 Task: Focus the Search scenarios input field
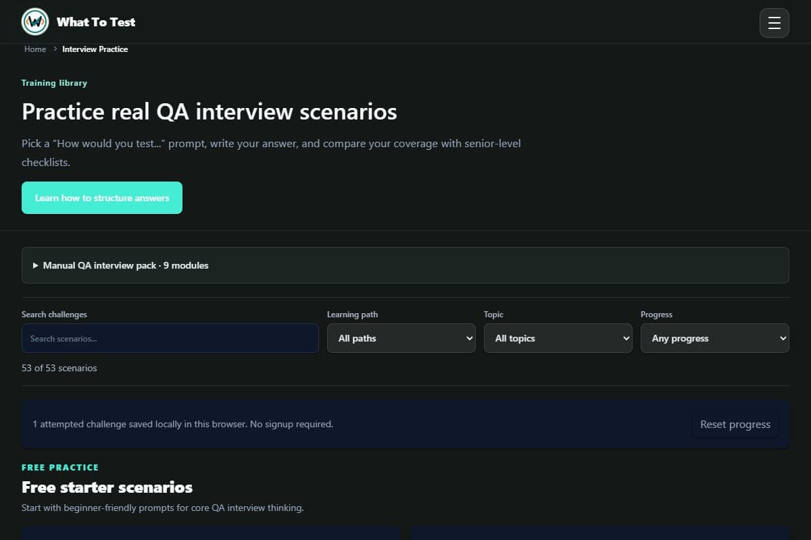coord(170,338)
